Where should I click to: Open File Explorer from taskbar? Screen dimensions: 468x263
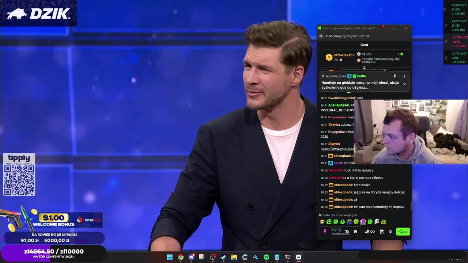click(x=234, y=257)
